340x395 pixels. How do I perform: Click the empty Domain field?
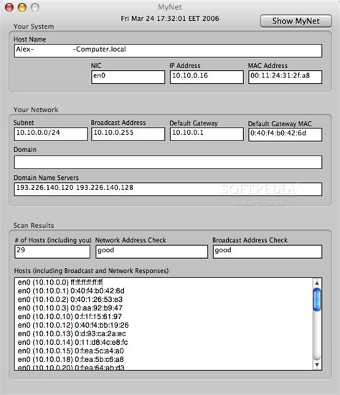click(168, 162)
